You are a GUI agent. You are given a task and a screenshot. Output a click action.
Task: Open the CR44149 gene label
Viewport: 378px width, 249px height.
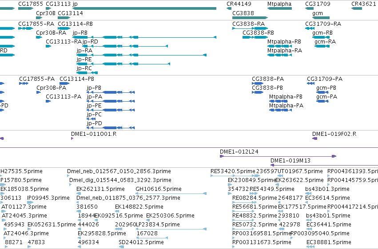pyautogui.click(x=239, y=4)
